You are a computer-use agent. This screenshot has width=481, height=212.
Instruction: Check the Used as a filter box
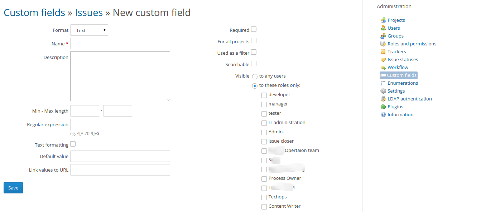pyautogui.click(x=254, y=52)
